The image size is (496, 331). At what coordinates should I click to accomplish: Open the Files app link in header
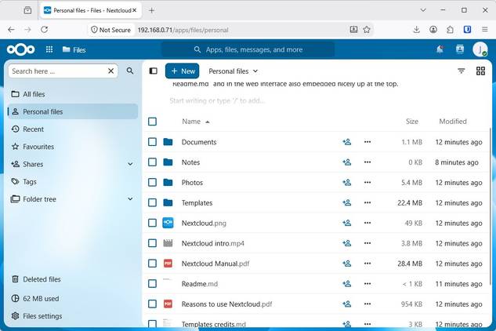coord(74,49)
